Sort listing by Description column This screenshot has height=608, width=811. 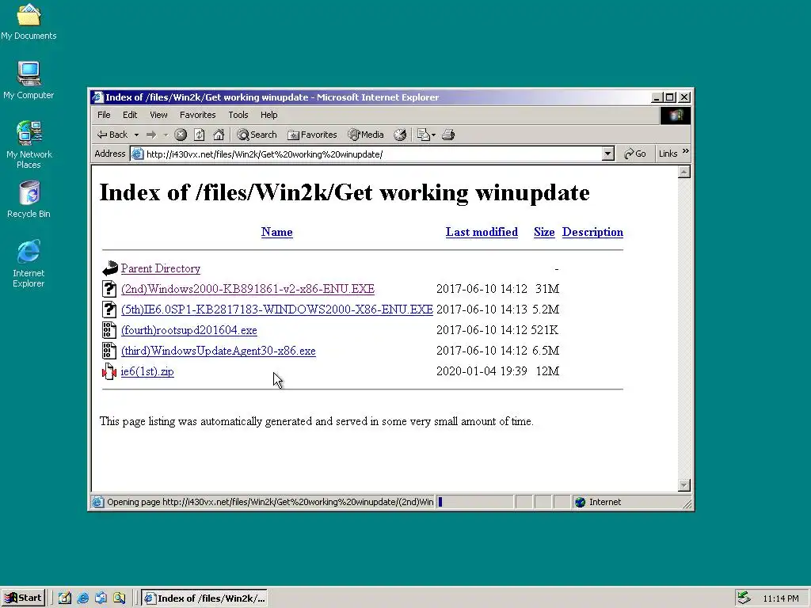tap(592, 232)
